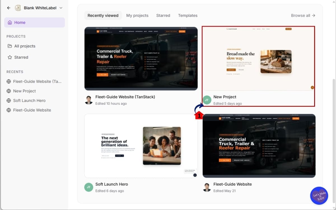Click the Browse all link
336x210 pixels.
(x=303, y=15)
